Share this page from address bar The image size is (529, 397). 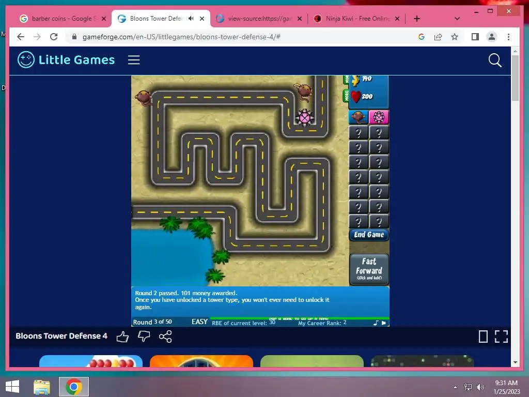438,37
